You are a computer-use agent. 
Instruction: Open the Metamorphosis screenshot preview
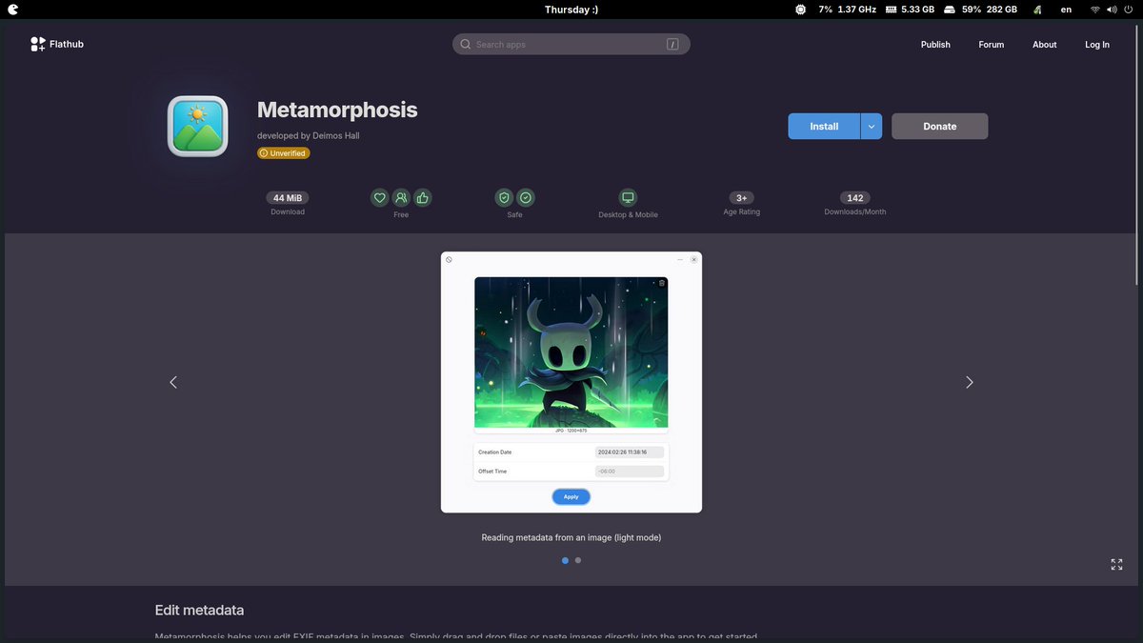(x=571, y=382)
